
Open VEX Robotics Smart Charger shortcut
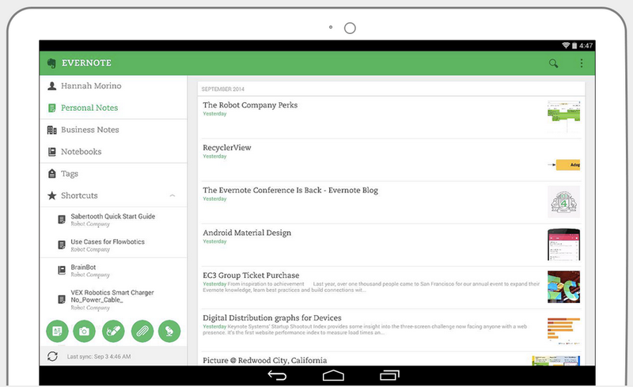click(x=113, y=299)
